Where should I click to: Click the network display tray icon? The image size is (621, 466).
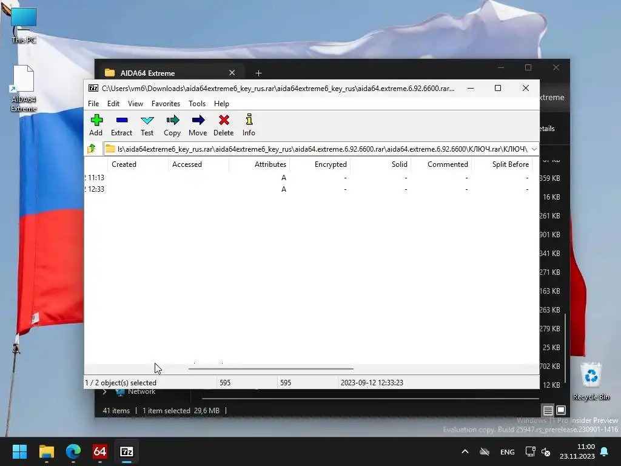point(530,451)
